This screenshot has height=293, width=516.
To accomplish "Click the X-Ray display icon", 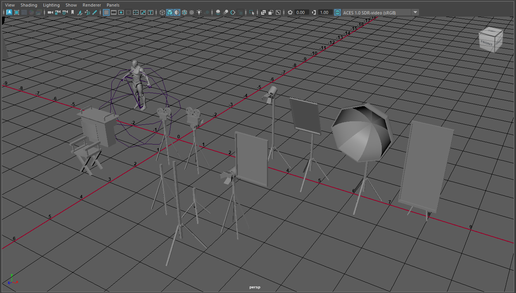I will click(263, 12).
